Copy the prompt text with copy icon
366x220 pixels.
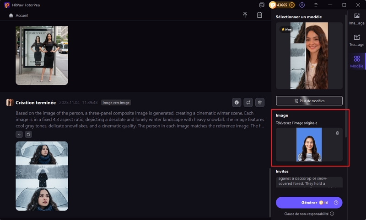click(28, 134)
